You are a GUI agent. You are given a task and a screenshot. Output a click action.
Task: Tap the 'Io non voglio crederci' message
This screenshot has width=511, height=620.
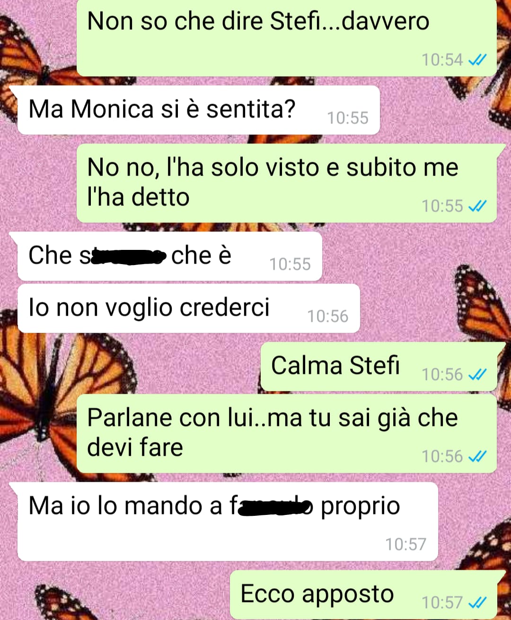point(189,308)
